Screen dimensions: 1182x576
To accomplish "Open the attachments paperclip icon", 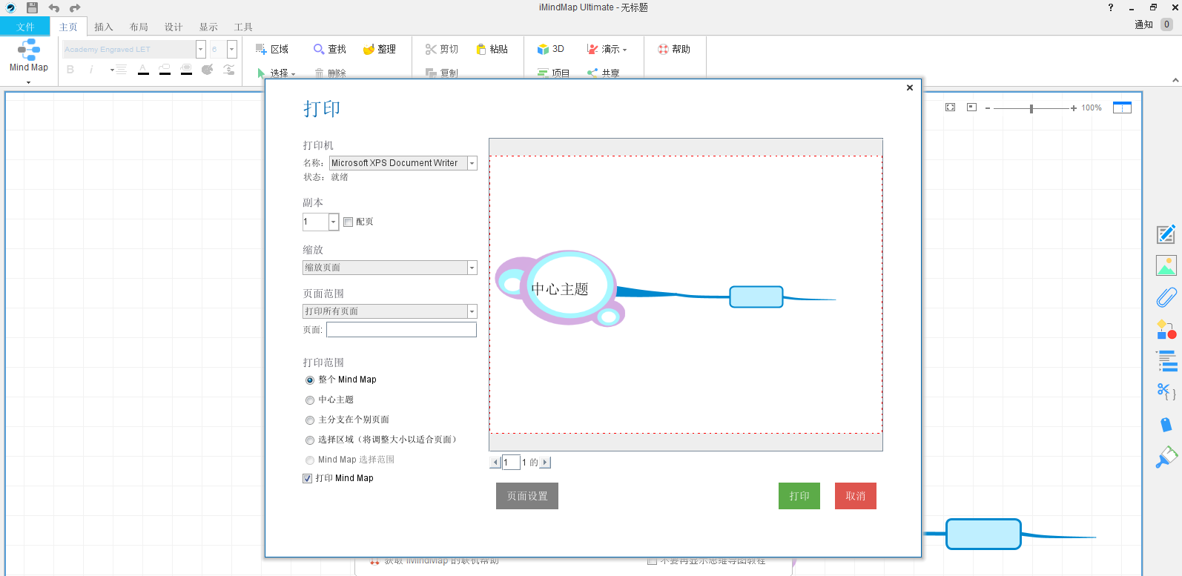I will 1166,297.
